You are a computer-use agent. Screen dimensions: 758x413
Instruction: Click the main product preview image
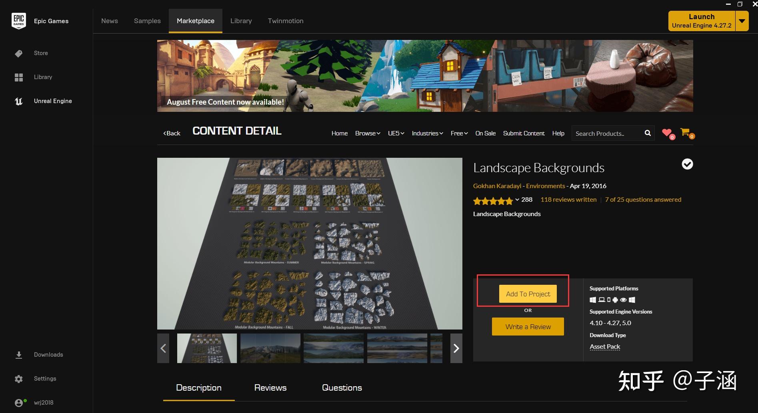click(x=310, y=244)
